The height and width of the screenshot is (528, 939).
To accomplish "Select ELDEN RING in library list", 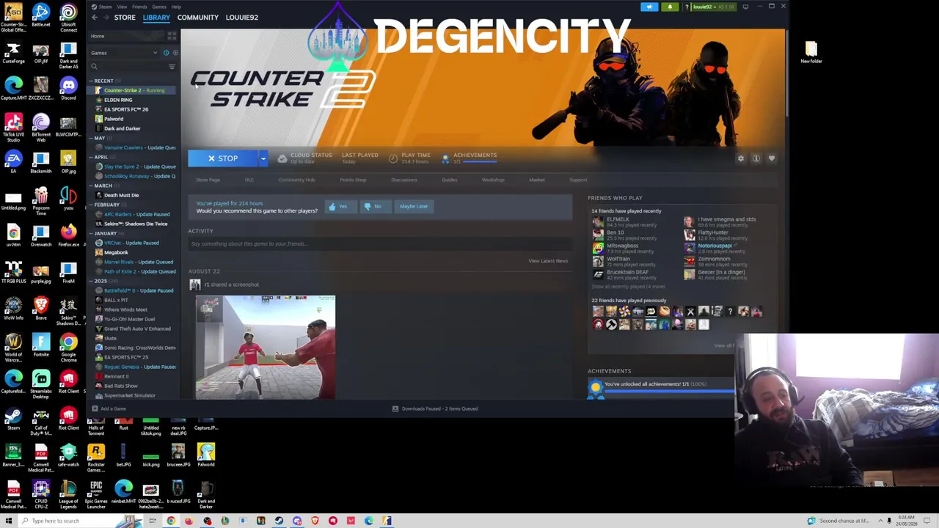I will tap(118, 100).
